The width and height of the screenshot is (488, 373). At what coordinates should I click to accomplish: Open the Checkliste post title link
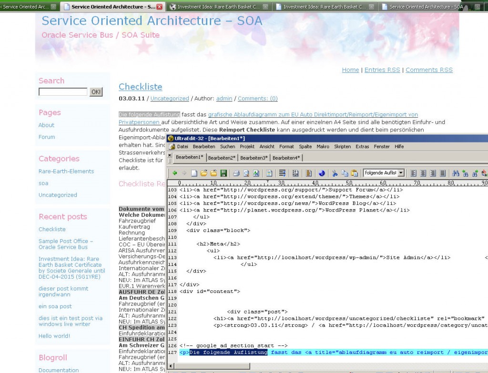click(141, 87)
